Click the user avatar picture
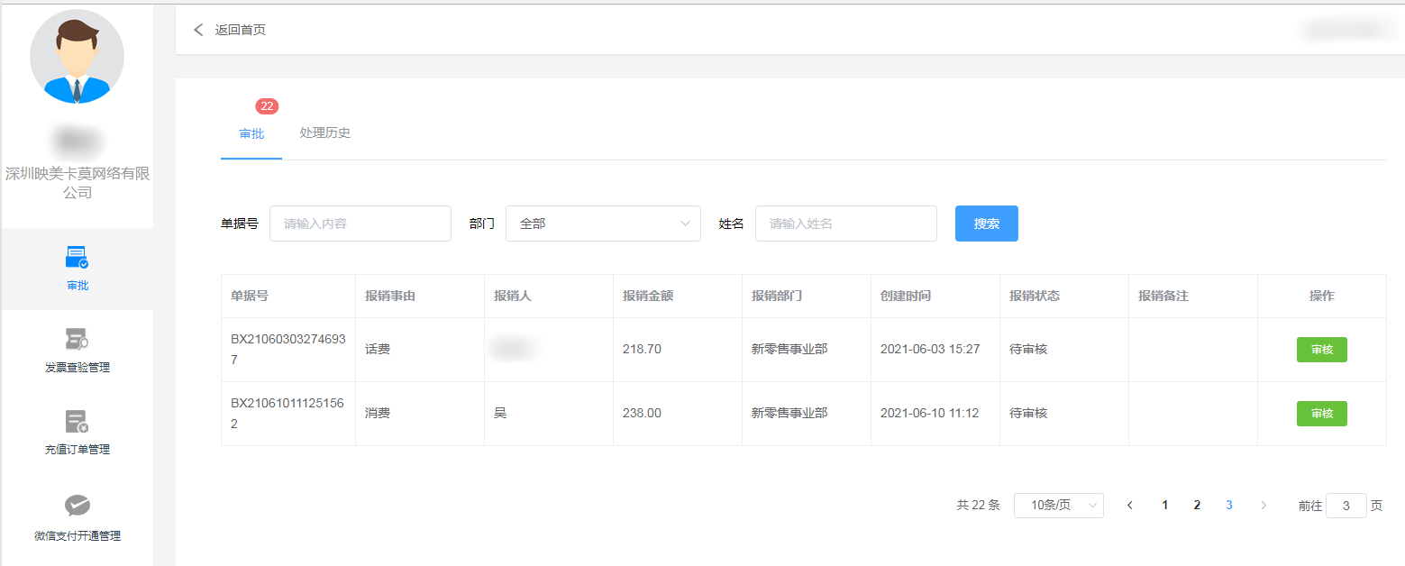 tap(78, 57)
